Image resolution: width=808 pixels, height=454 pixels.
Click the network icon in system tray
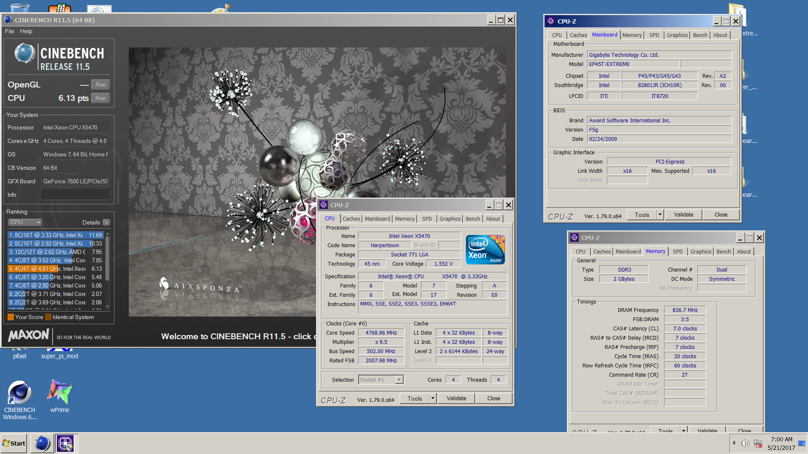click(758, 443)
